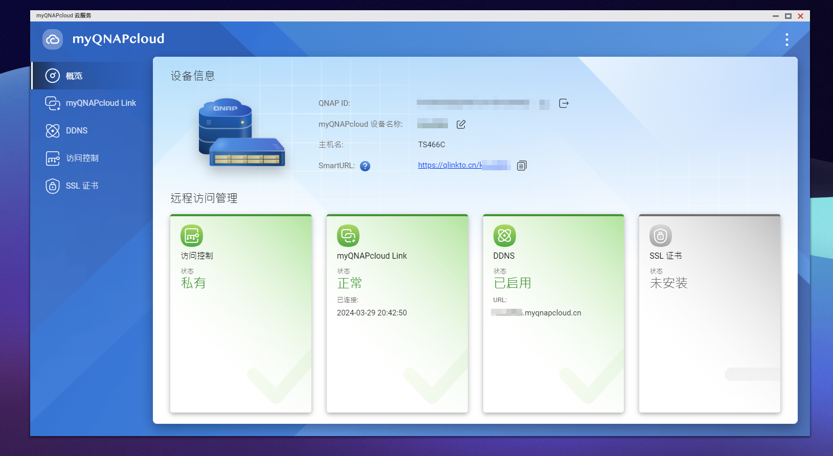This screenshot has width=833, height=456.
Task: Click the hostname value TS466C
Action: [x=432, y=145]
